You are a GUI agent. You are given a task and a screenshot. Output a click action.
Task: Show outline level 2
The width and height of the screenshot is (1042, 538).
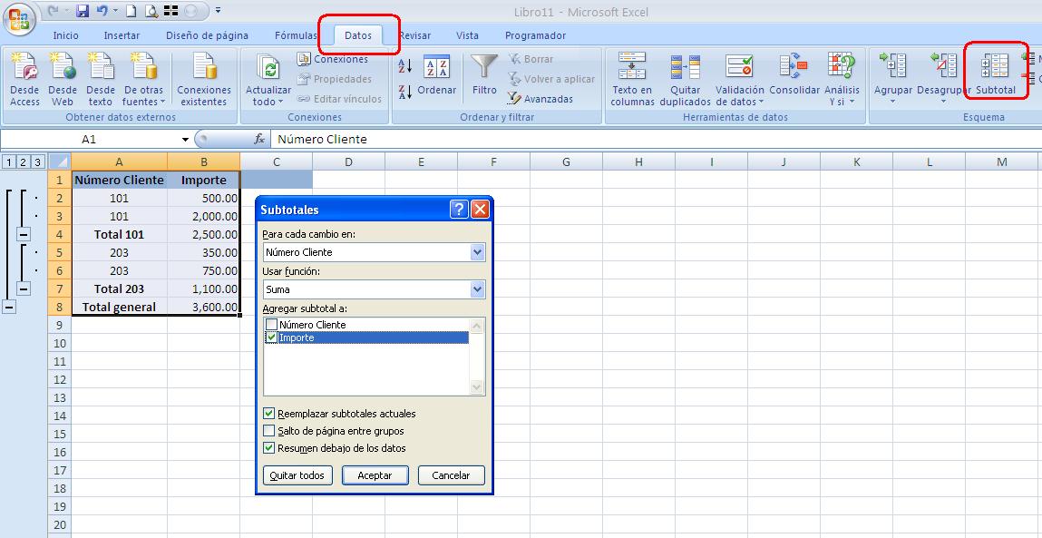[x=23, y=161]
